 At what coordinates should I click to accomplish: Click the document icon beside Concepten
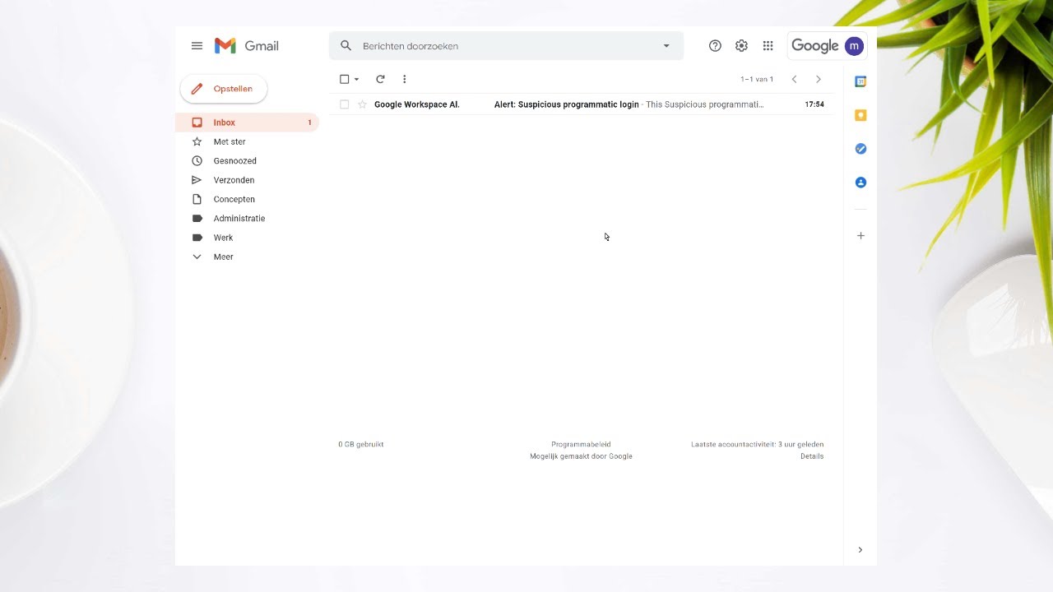pyautogui.click(x=197, y=199)
